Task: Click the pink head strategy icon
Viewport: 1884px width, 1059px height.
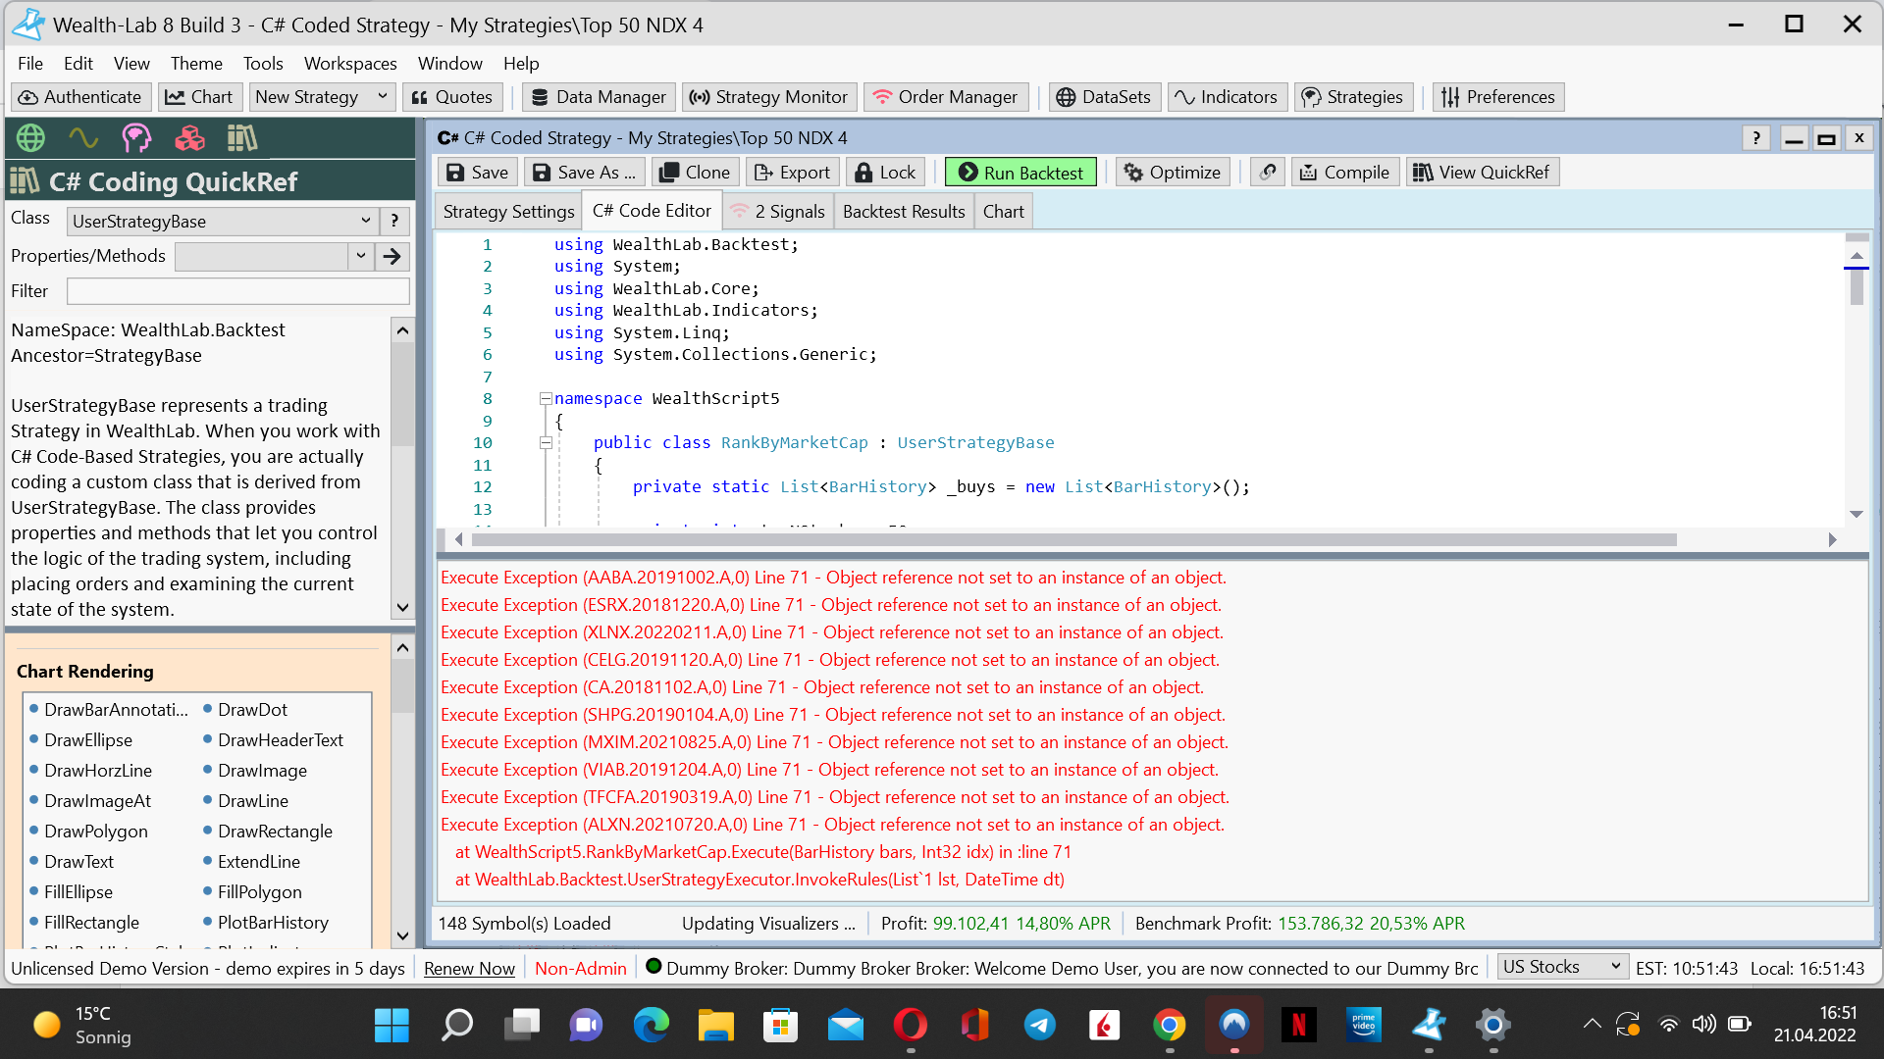Action: click(136, 138)
